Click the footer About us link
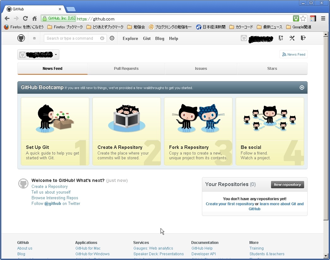This screenshot has width=330, height=260. pyautogui.click(x=25, y=248)
